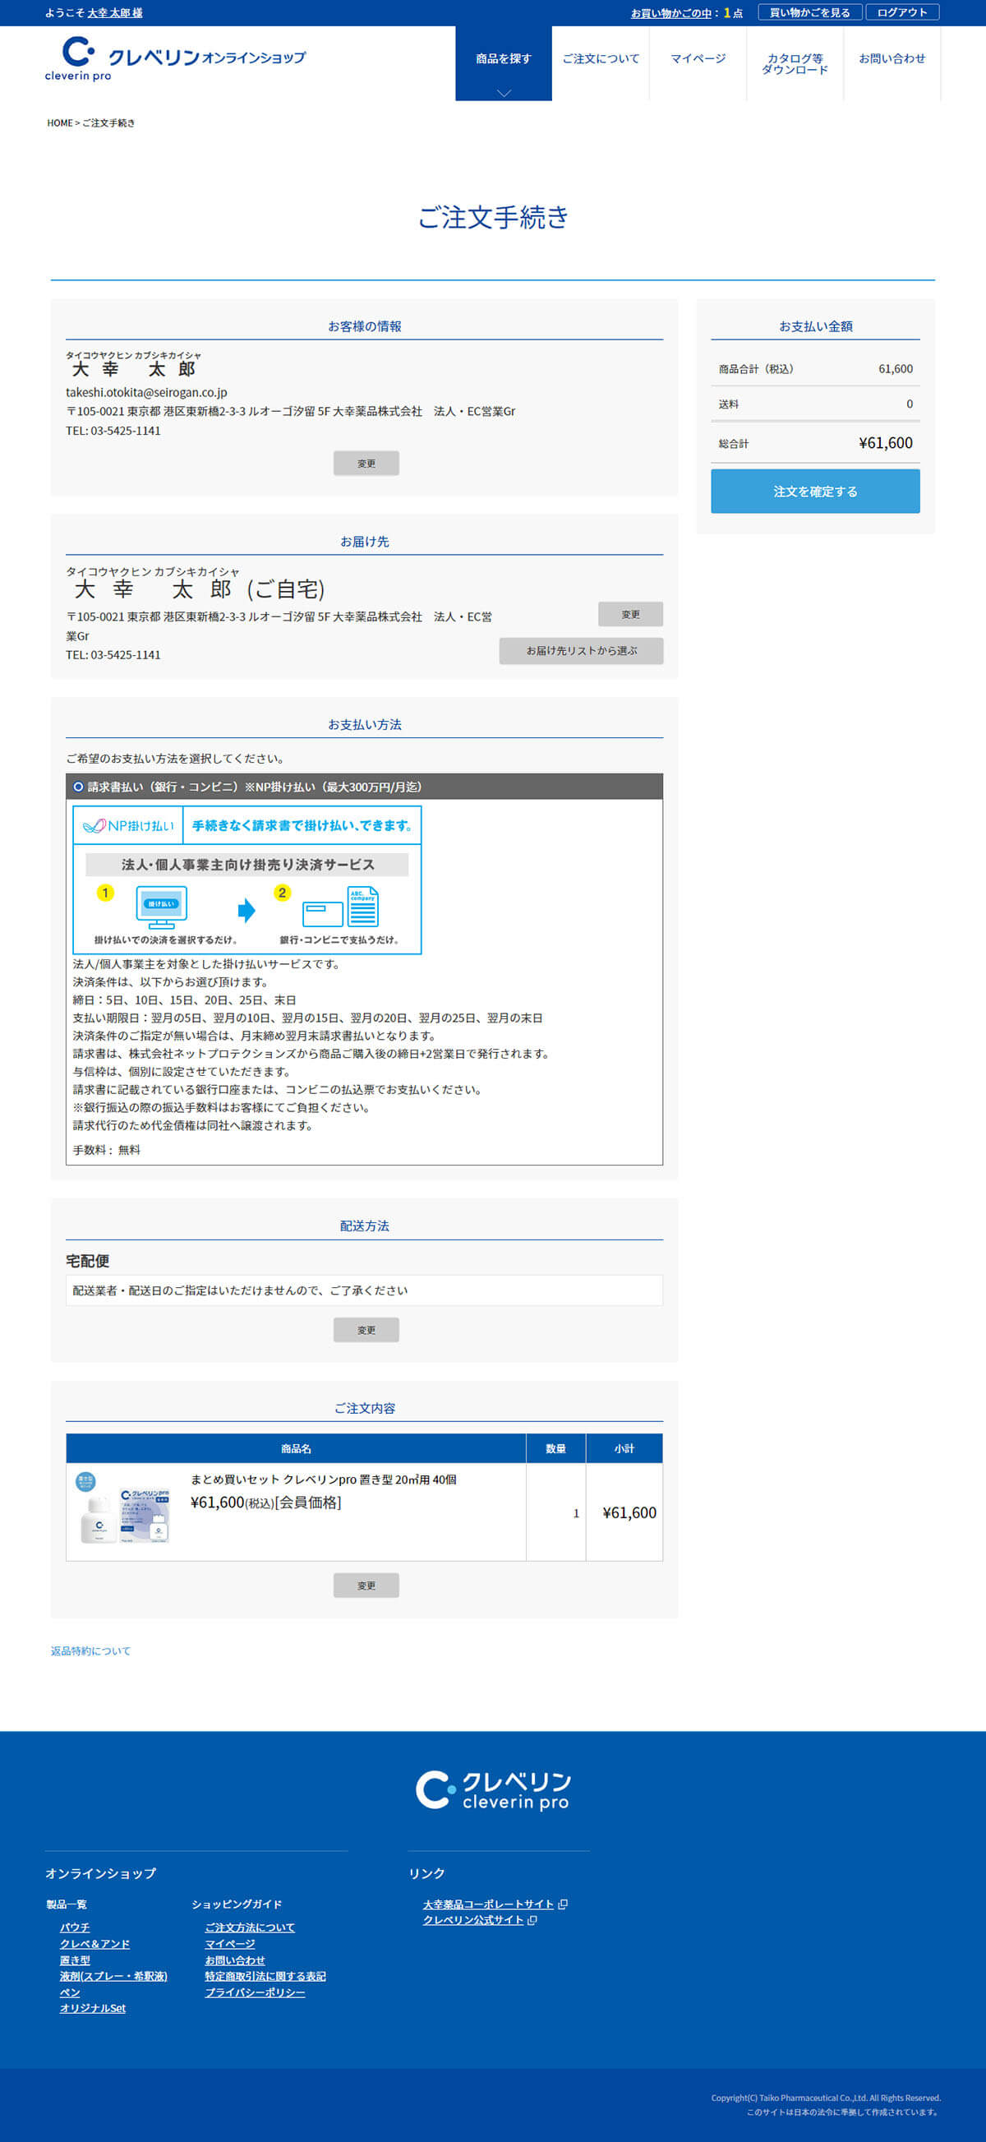Click the email takeshi.otokita@seirogan.co.jp
Image resolution: width=986 pixels, height=2142 pixels.
click(146, 391)
